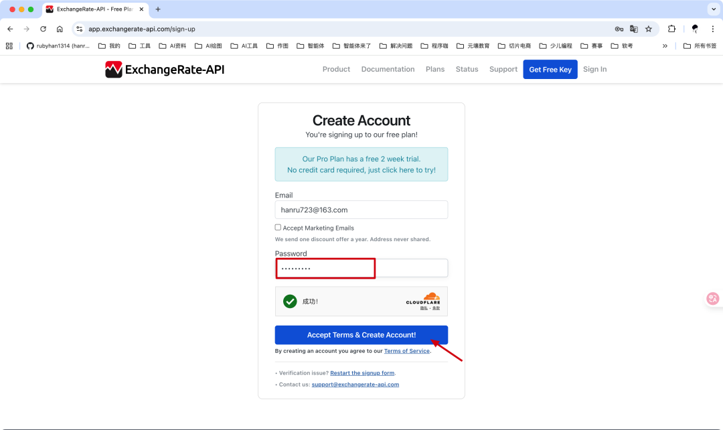Click the Sign In nav link
The image size is (723, 430).
click(x=594, y=69)
